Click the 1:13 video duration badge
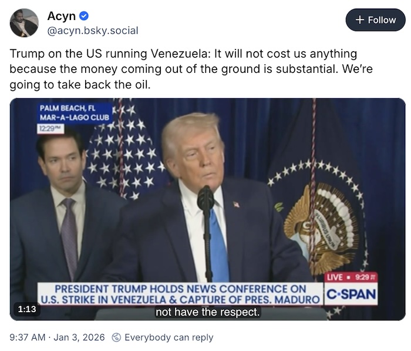 (x=27, y=309)
